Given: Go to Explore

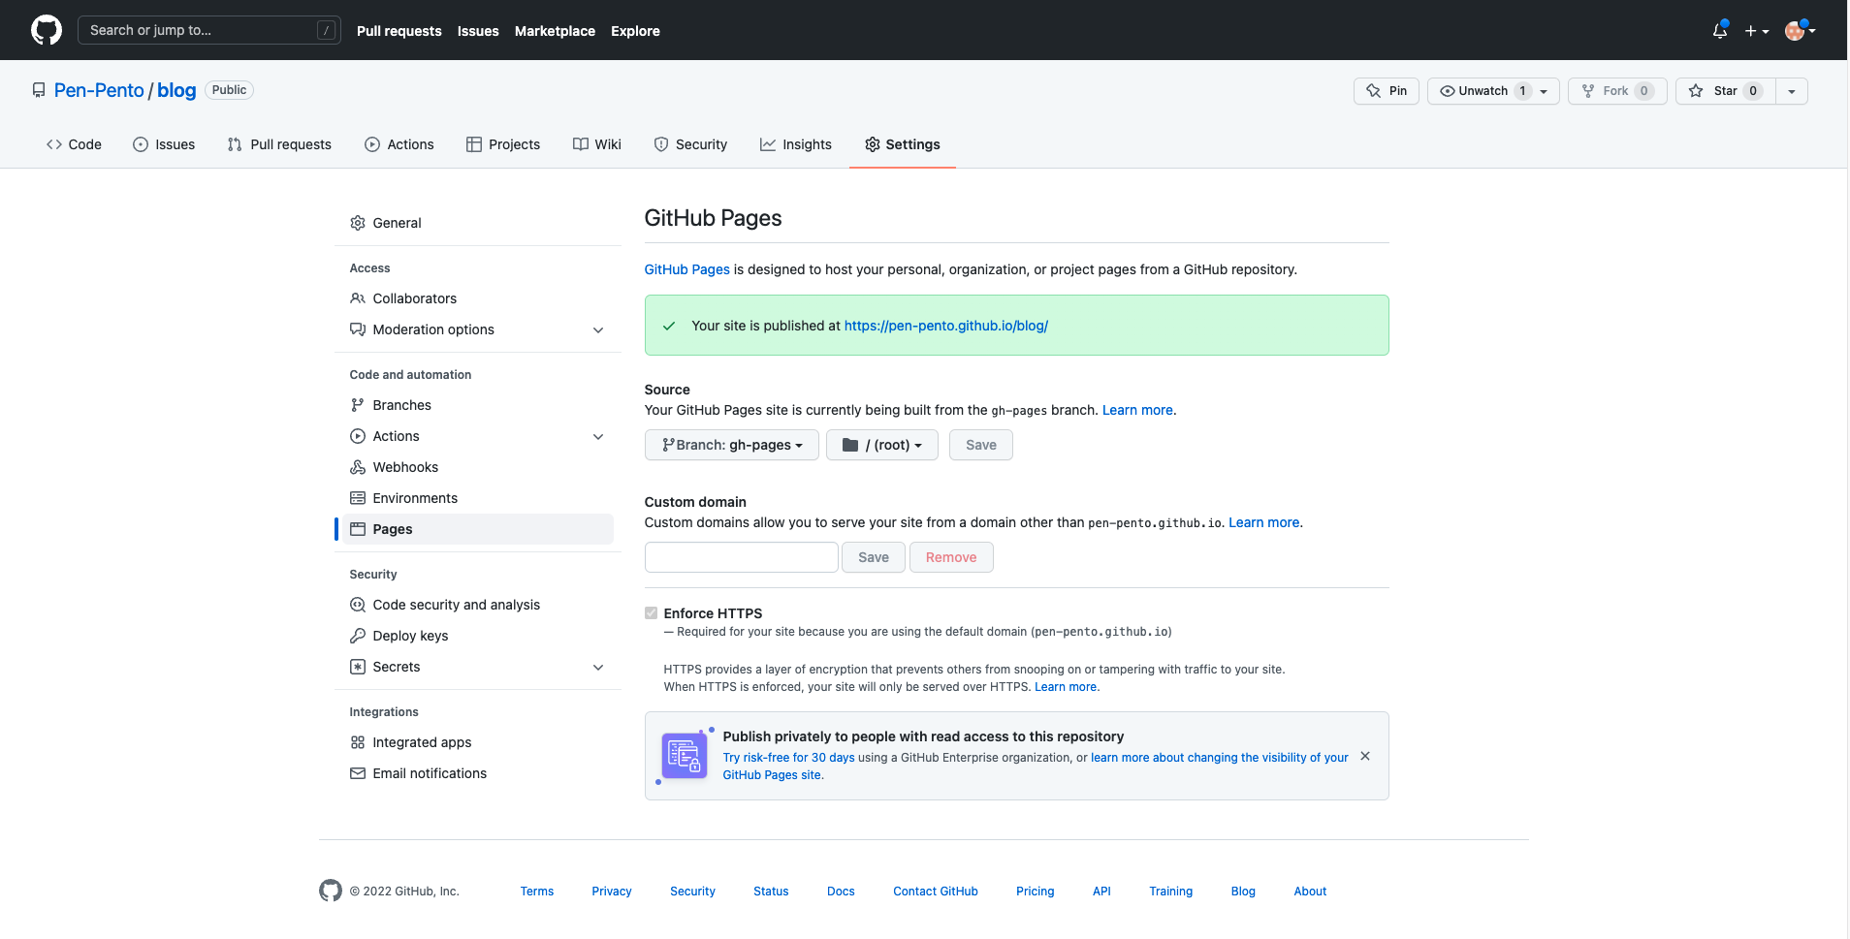Looking at the screenshot, I should click(x=635, y=31).
